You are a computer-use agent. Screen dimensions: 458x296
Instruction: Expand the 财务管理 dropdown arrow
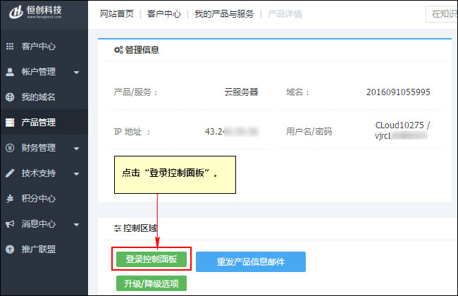point(76,149)
